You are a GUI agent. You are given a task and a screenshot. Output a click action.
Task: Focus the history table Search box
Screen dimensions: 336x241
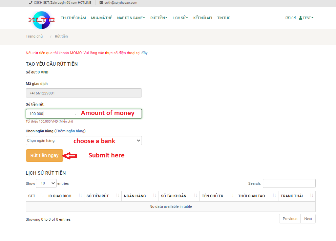289,183
